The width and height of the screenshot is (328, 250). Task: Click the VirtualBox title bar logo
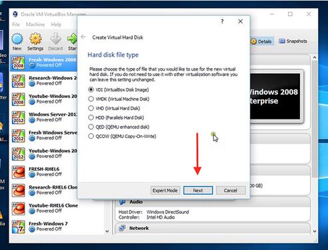tap(15, 14)
